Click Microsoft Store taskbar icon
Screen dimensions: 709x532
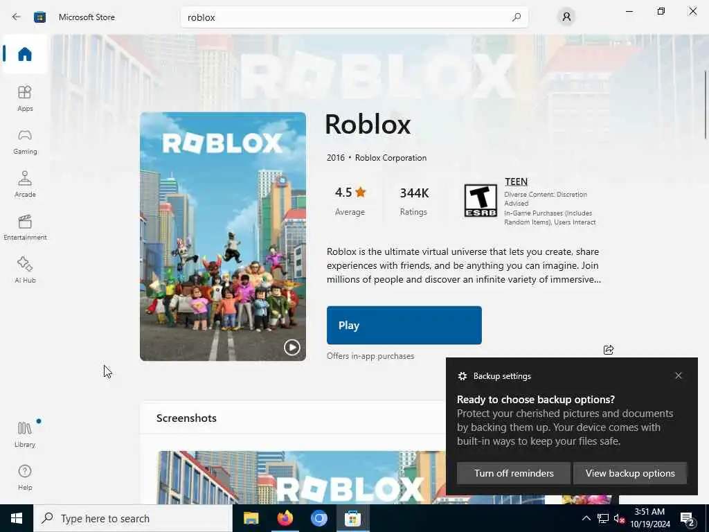click(352, 518)
